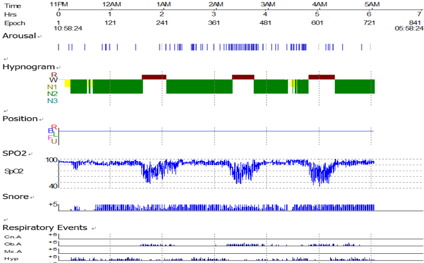Click the "U" upright label in Position legend
The image size is (424, 263).
coord(54,141)
